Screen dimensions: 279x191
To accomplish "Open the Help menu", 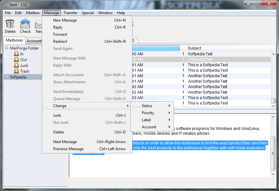I will coord(121,13).
